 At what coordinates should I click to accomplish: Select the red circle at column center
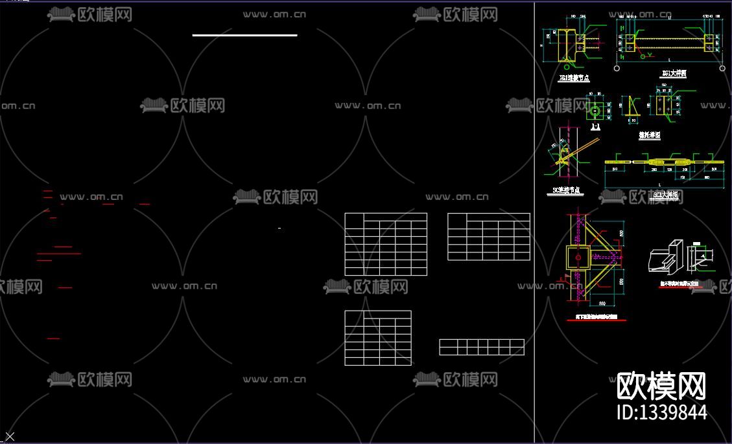click(578, 257)
